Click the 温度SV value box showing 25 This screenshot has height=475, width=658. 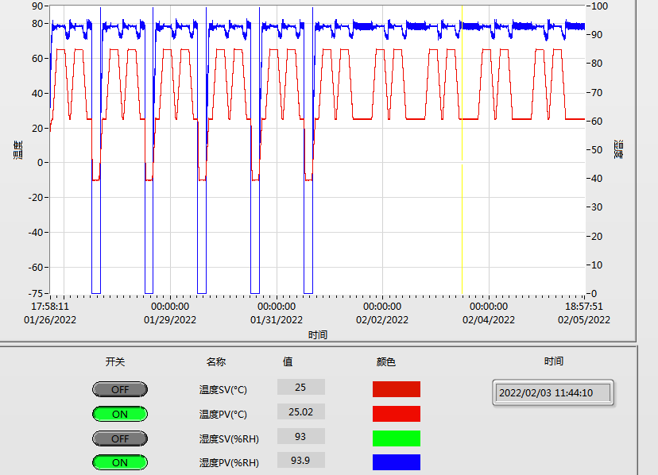coord(301,387)
